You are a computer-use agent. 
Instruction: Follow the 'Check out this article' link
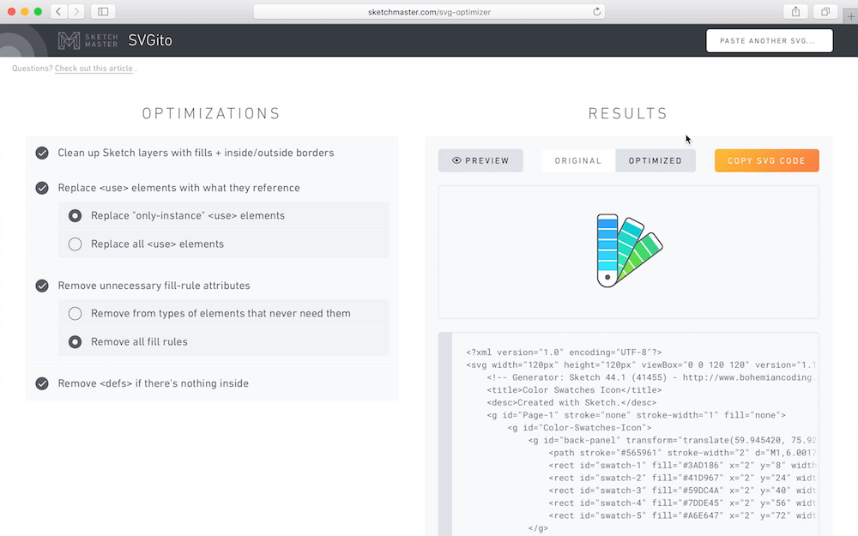pyautogui.click(x=94, y=69)
